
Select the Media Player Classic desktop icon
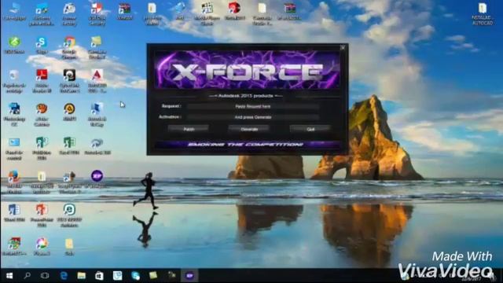click(207, 14)
